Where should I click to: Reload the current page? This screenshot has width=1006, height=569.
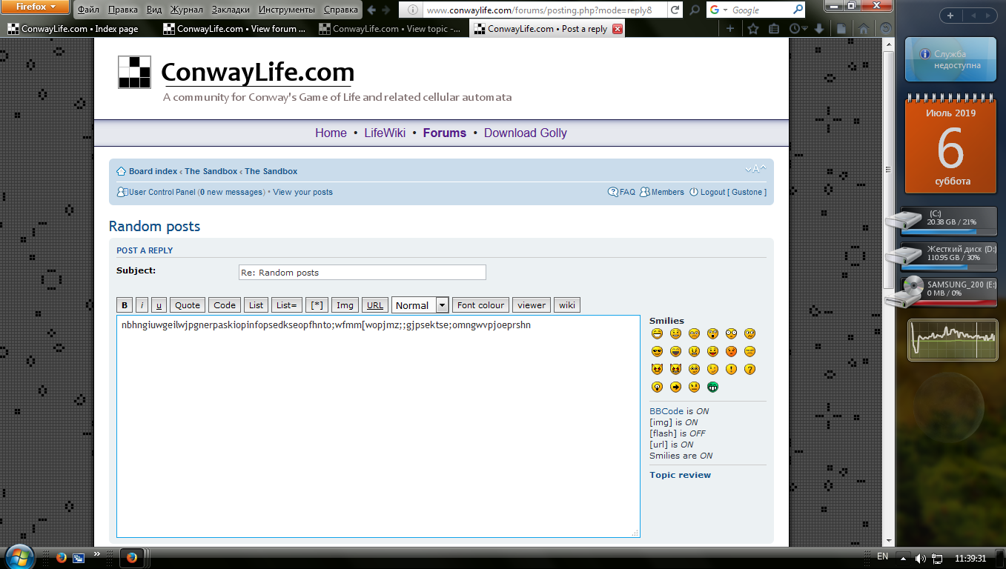coord(675,10)
